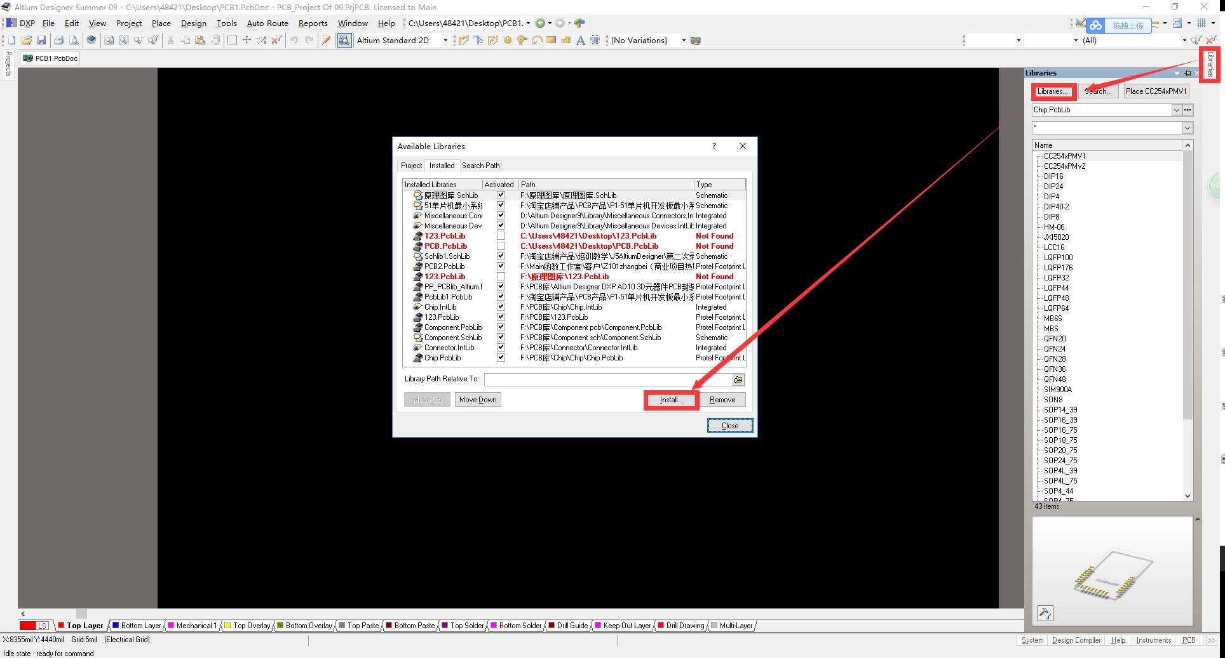This screenshot has width=1225, height=658.
Task: Place a text string
Action: (x=580, y=40)
